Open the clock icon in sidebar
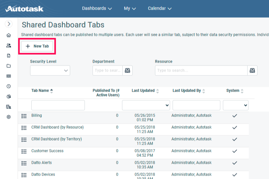 pos(9,86)
